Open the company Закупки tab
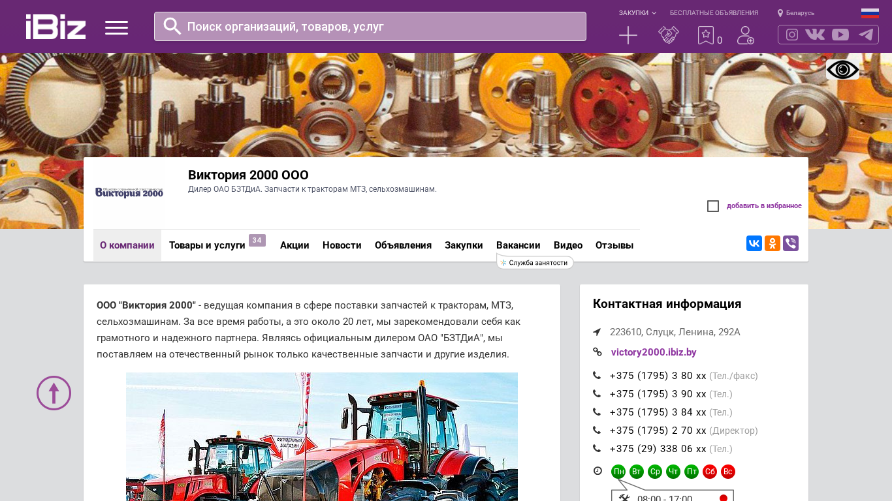Image resolution: width=892 pixels, height=501 pixels. click(x=464, y=245)
